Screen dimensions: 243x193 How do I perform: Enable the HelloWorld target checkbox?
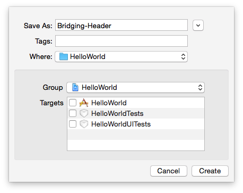[x=73, y=103]
